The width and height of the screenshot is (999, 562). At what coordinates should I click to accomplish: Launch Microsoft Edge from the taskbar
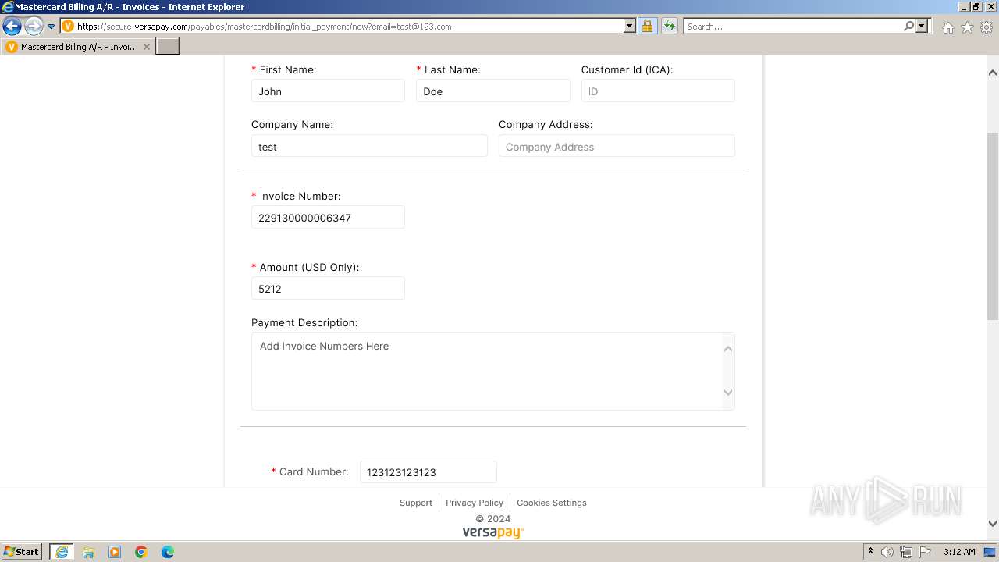point(168,552)
